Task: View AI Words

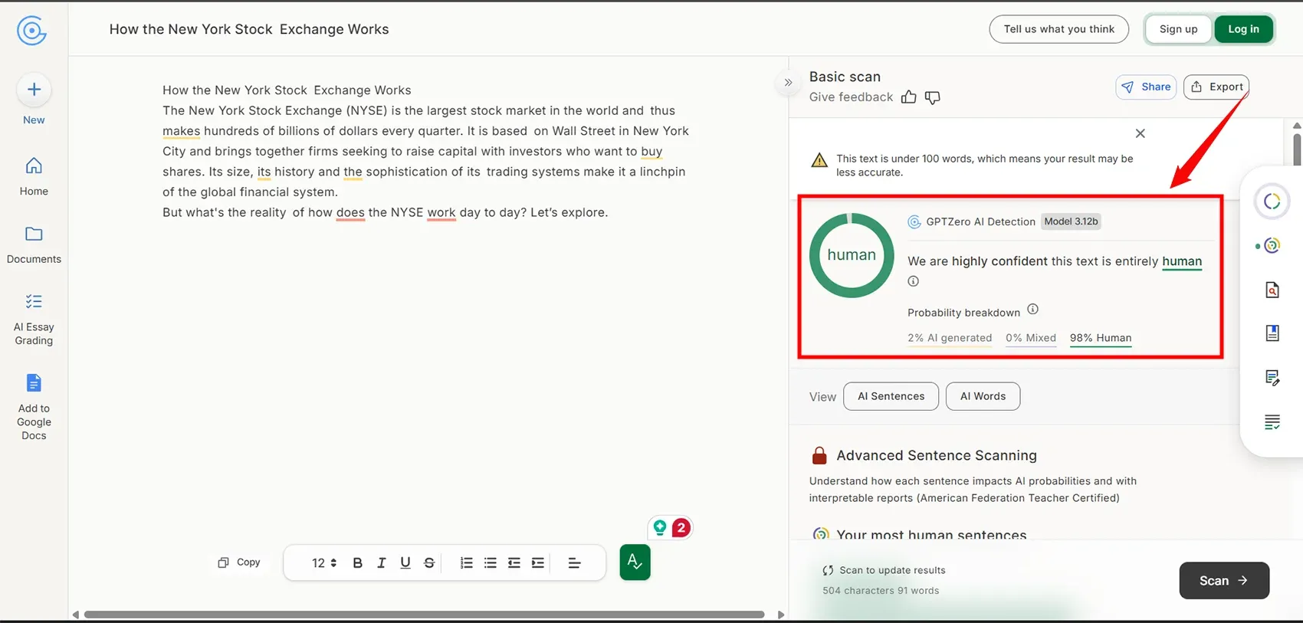Action: coord(983,396)
